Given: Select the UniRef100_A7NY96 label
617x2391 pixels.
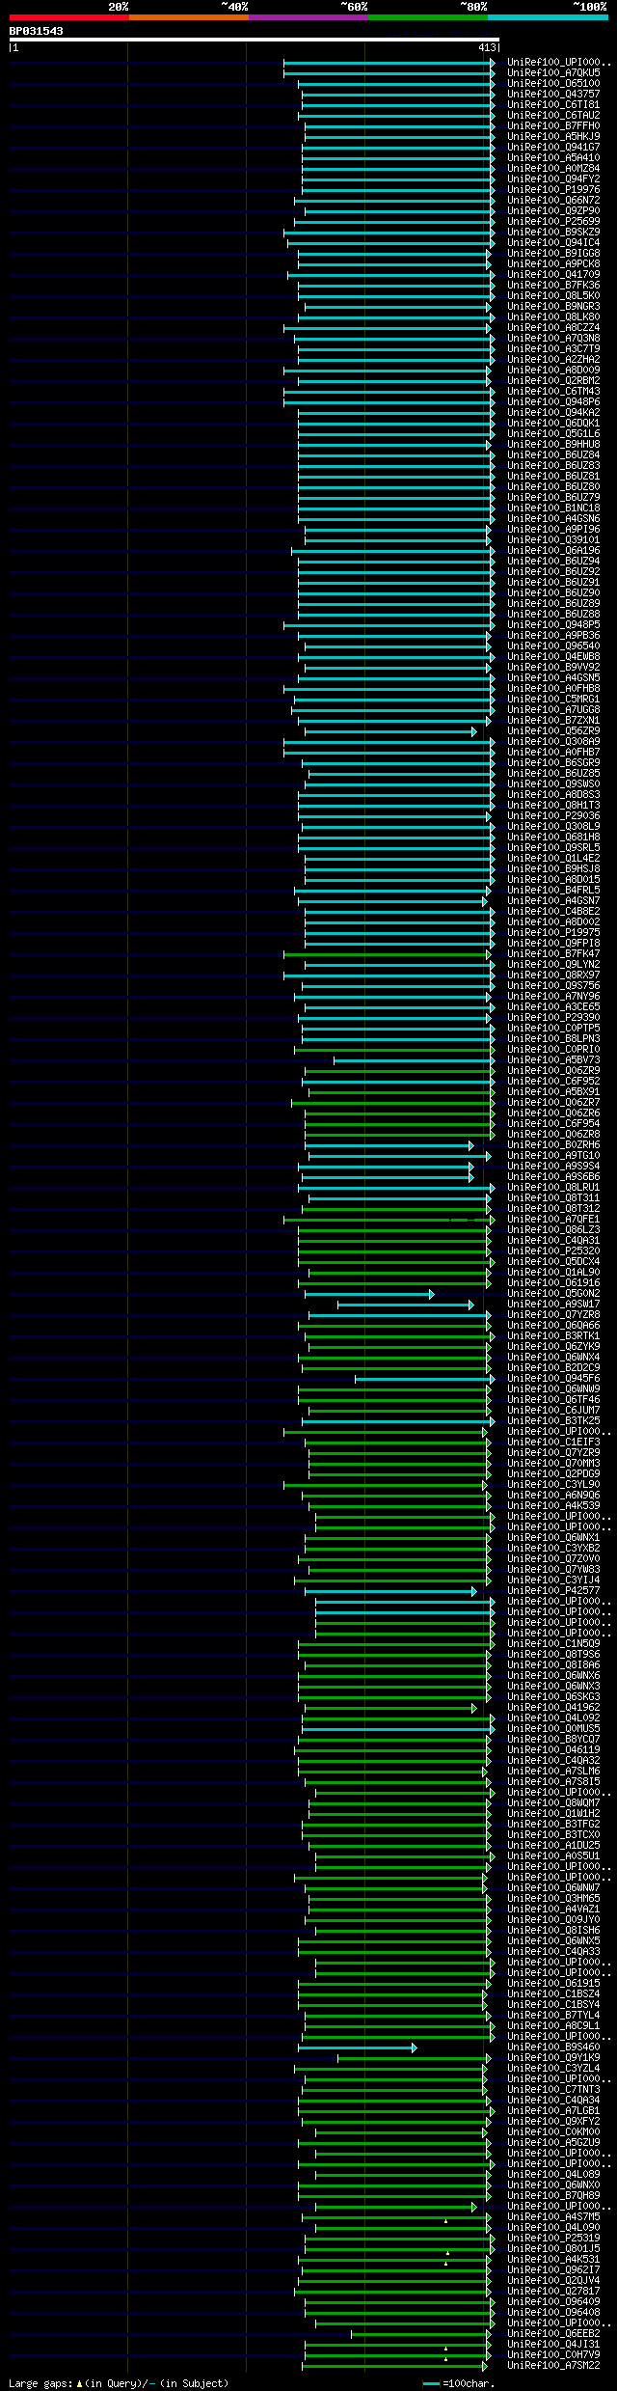Looking at the screenshot, I should click(x=553, y=996).
